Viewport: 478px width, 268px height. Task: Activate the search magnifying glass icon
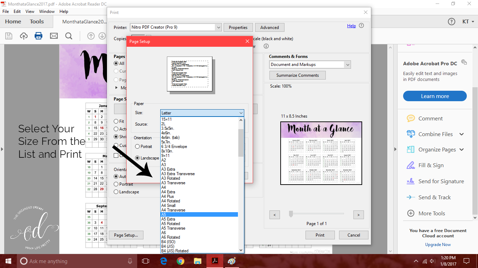(69, 36)
